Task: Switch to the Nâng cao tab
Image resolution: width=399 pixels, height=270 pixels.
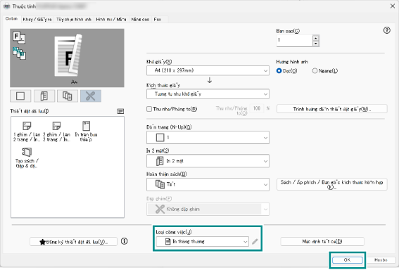Action: pos(140,19)
